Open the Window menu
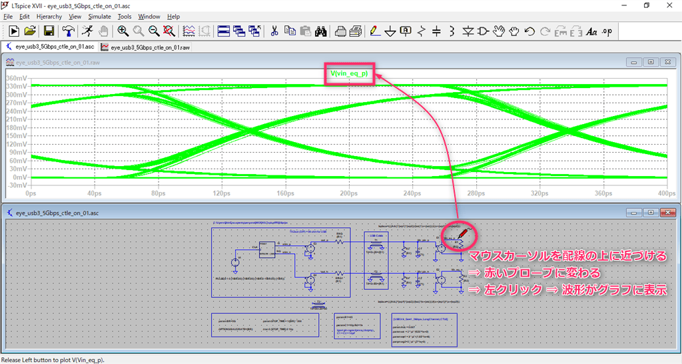 (149, 17)
